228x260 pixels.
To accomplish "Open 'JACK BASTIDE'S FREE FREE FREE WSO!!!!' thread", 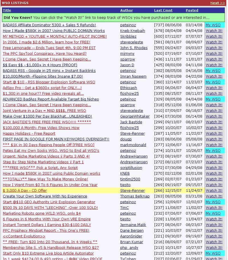I will (47, 122).
